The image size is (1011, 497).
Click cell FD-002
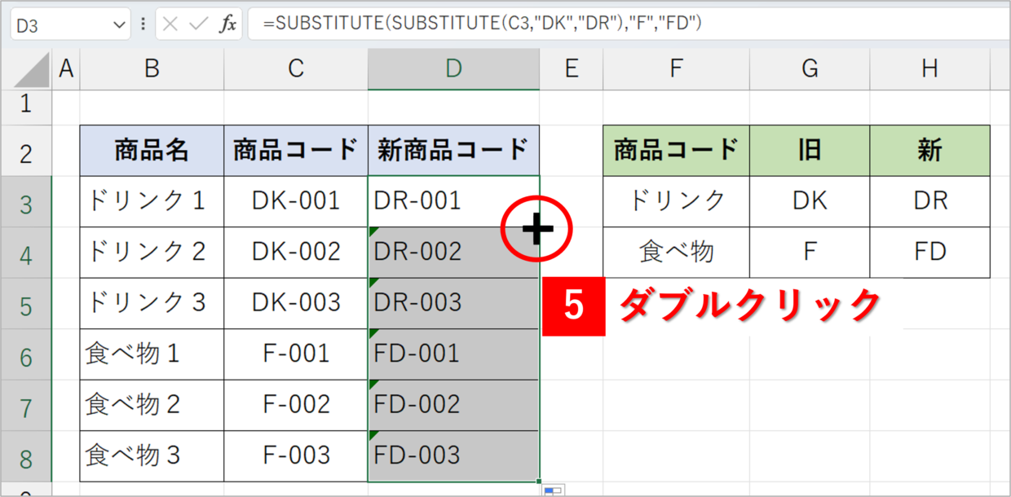[x=453, y=406]
